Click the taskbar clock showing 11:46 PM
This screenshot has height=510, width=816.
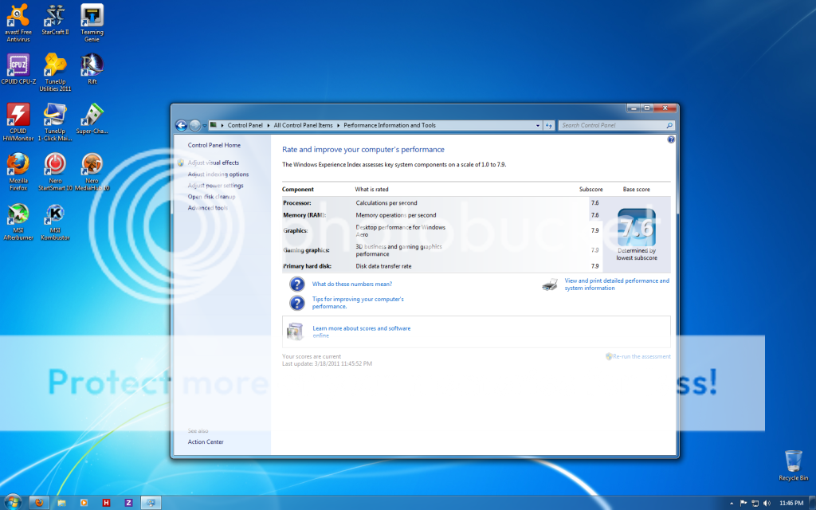(x=791, y=504)
